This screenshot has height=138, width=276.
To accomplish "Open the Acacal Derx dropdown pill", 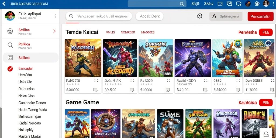I will tap(150, 16).
